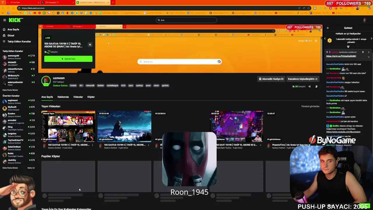Open missmifortune channel in sidebar
373x210 pixels.
(18, 70)
